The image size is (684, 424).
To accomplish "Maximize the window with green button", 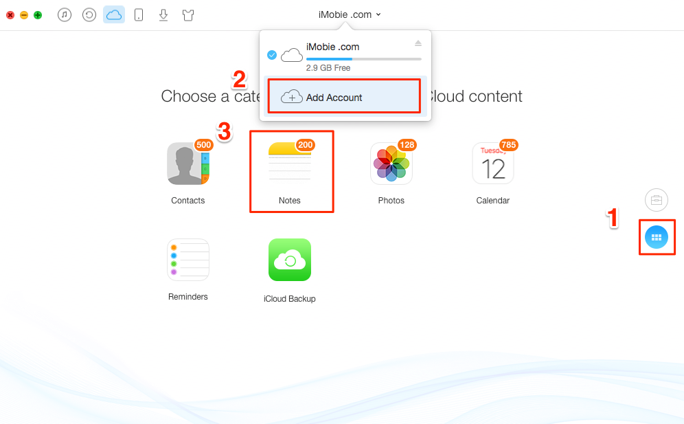I will [x=38, y=15].
